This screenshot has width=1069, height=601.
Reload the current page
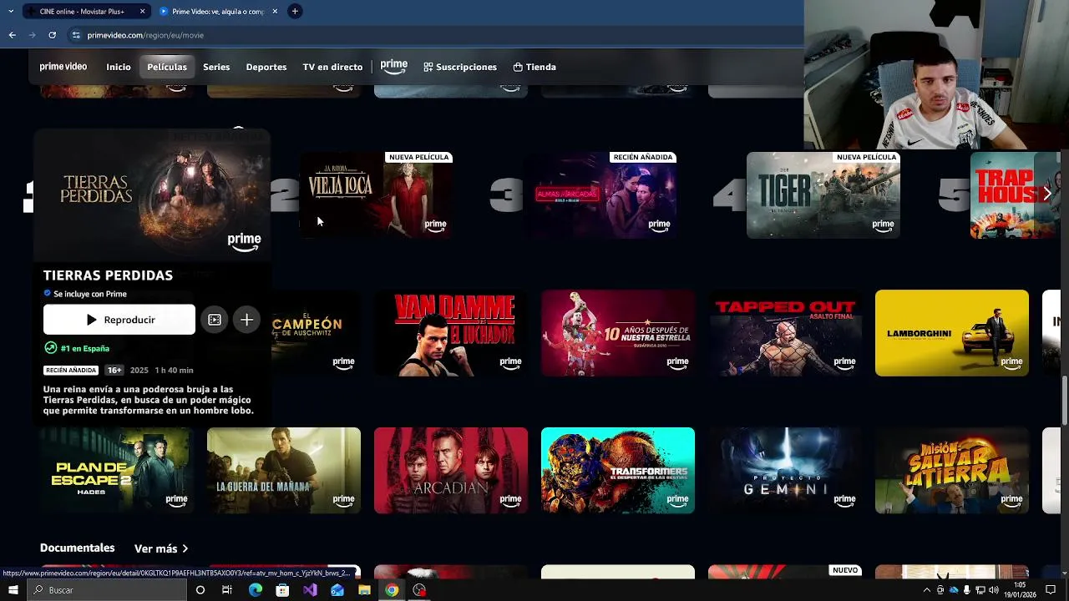click(x=52, y=35)
